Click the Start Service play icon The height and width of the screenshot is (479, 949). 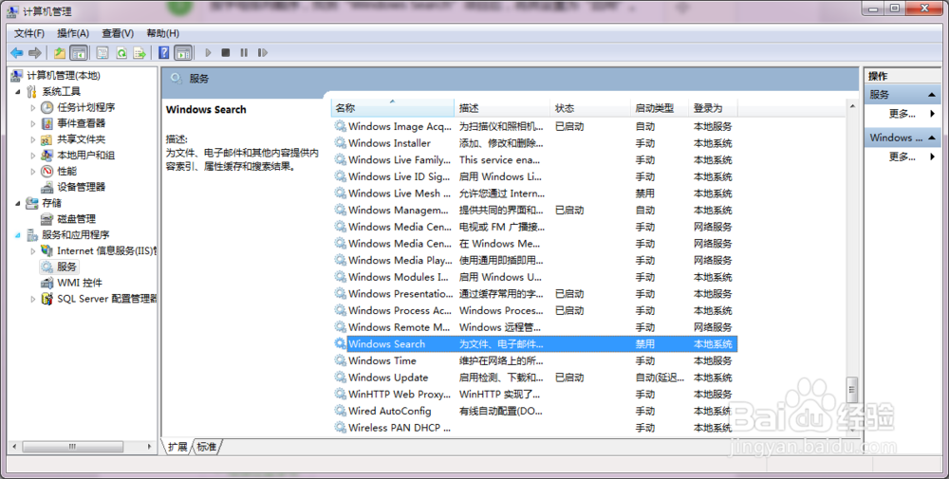pyautogui.click(x=208, y=53)
